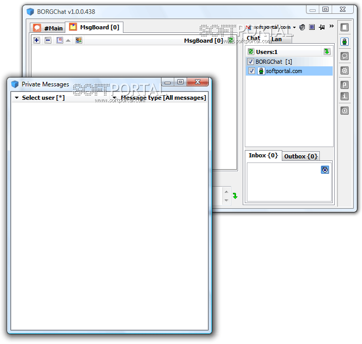Screen dimensions: 362x344
Task: Open help question mark icon in sidebar
Action: tap(345, 85)
